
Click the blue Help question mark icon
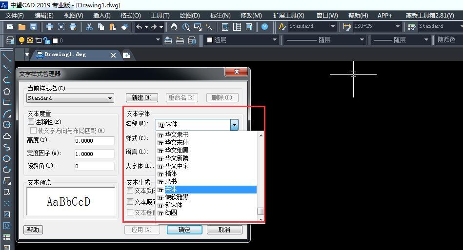point(265,27)
